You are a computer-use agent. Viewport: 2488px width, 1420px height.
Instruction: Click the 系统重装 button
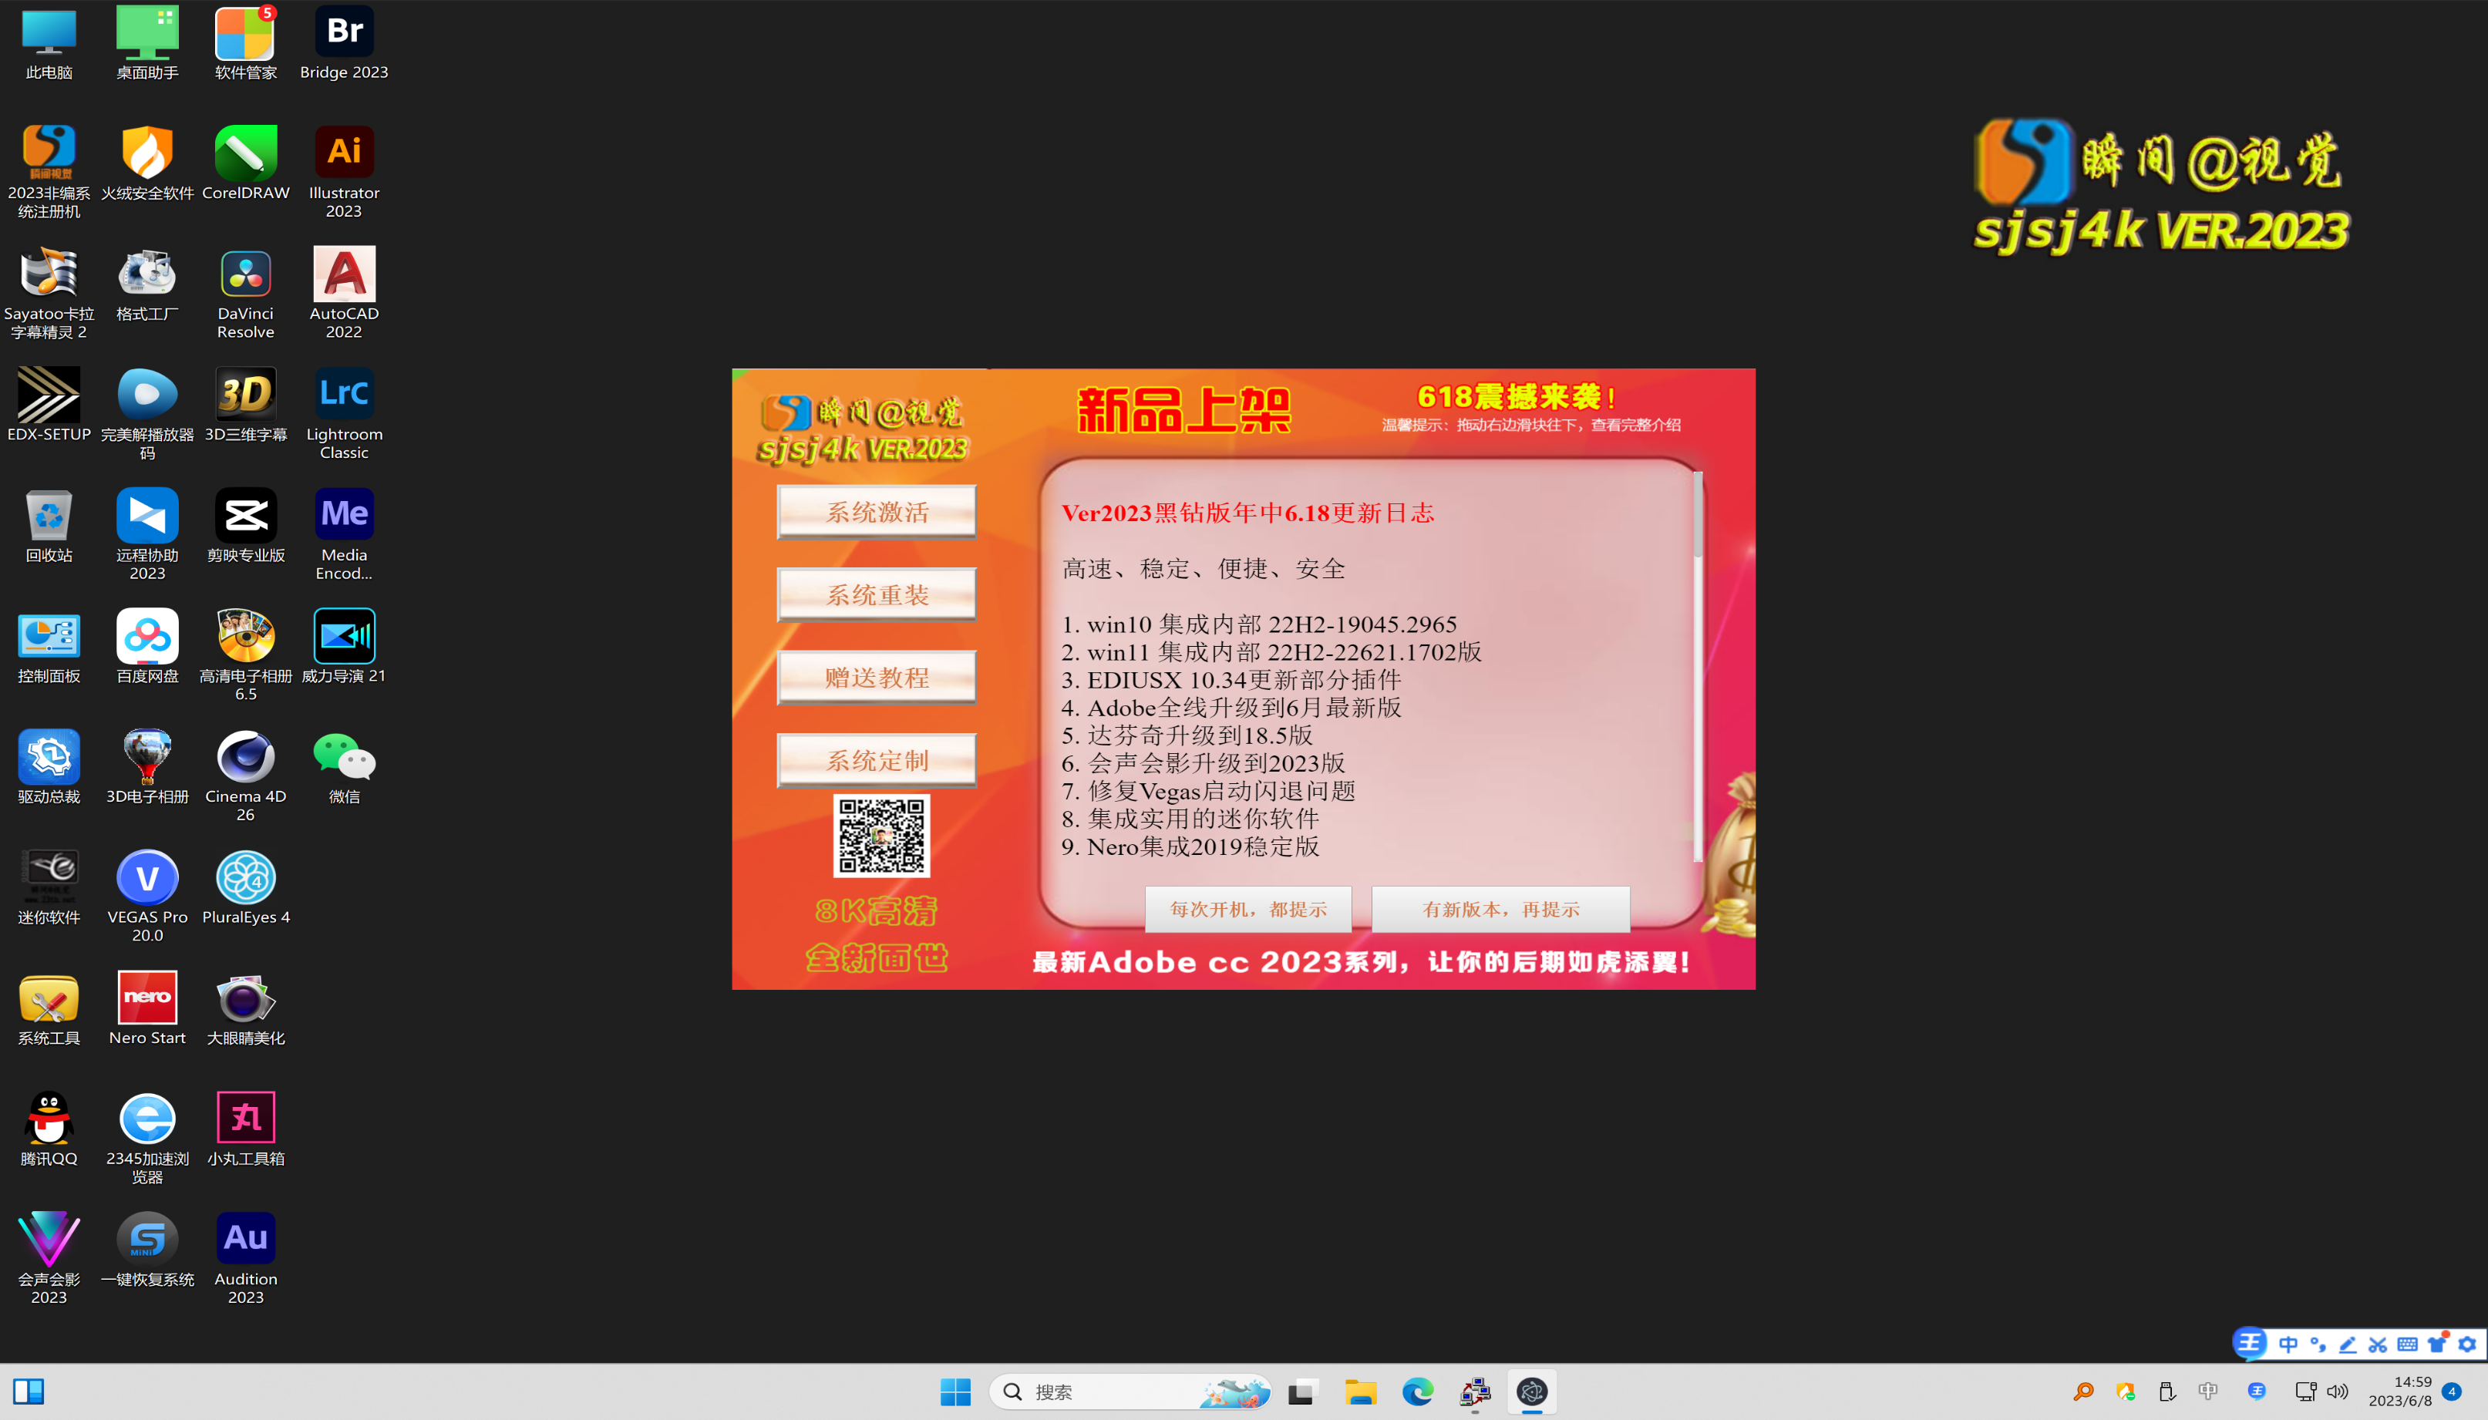[877, 594]
